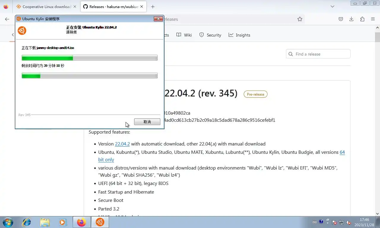Click 'UEFI (64 bit + 32 bit), legacy BIOS' text
Image resolution: width=380 pixels, height=228 pixels.
[133, 183]
